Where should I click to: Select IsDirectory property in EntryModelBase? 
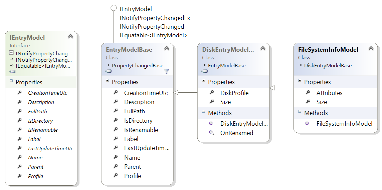pos(138,120)
